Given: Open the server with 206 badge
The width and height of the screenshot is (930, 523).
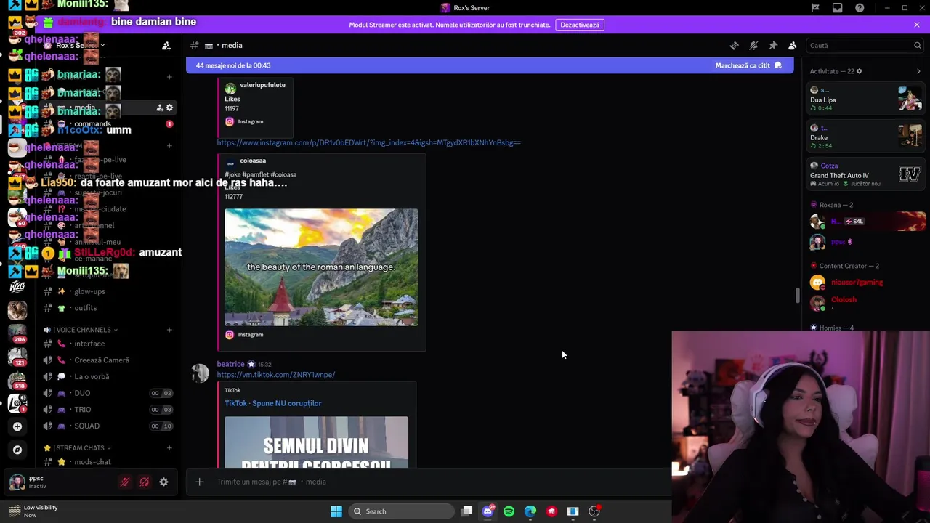Looking at the screenshot, I should click(17, 333).
